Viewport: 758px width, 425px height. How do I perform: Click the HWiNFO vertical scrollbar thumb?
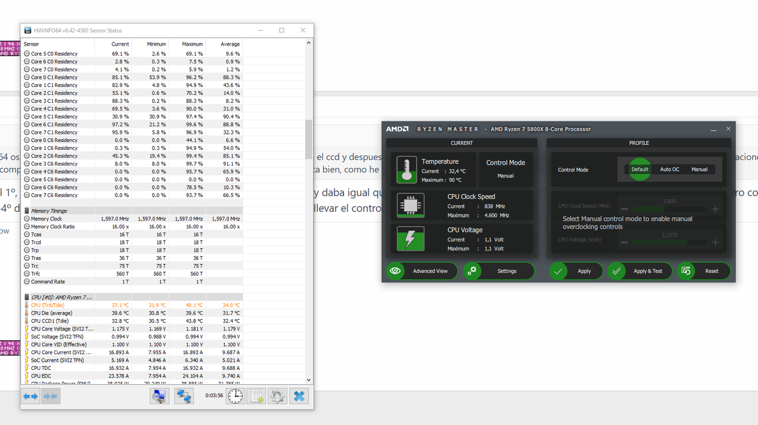(309, 139)
